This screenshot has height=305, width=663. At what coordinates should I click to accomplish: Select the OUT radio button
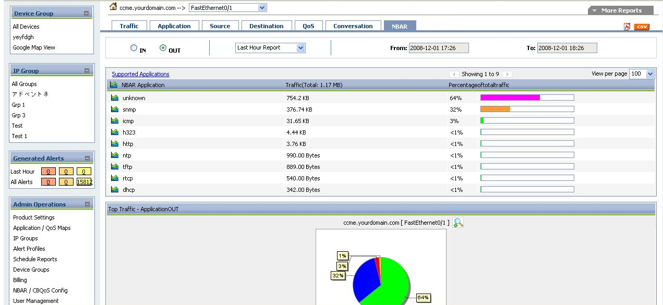pos(163,48)
